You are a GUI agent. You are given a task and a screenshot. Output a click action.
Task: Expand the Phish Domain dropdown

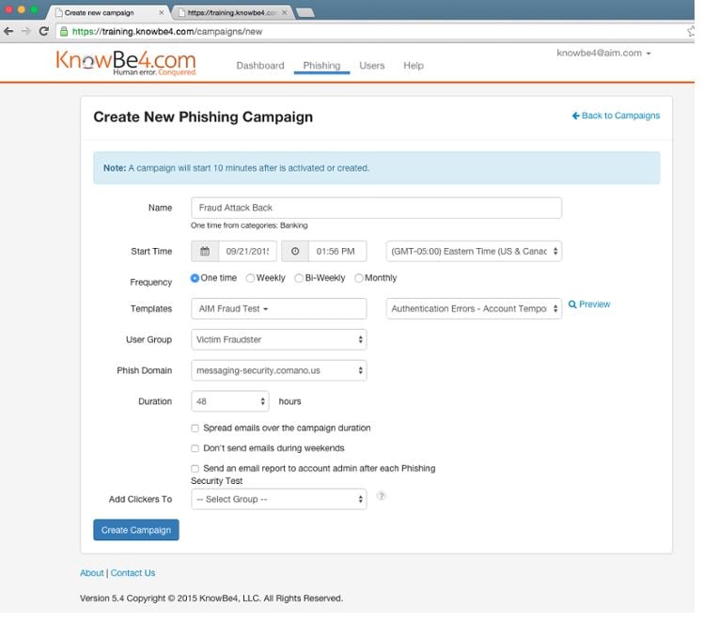278,370
